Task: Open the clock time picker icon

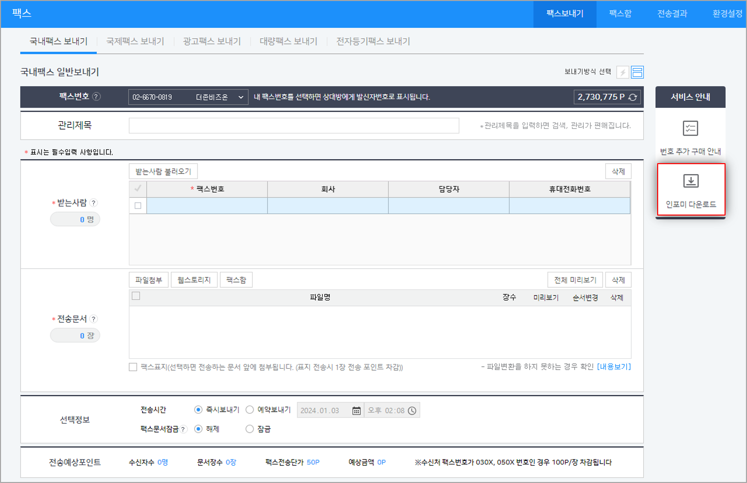Action: click(412, 411)
